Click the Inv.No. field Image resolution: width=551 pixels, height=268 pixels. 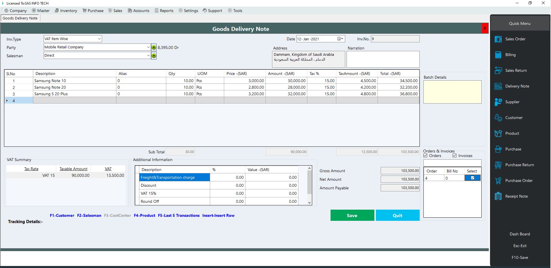pos(395,39)
